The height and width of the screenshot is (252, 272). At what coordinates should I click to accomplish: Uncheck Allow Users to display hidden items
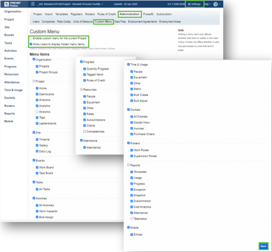(31, 44)
